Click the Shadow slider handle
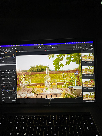The height and width of the screenshot is (136, 102). pos(10,80)
